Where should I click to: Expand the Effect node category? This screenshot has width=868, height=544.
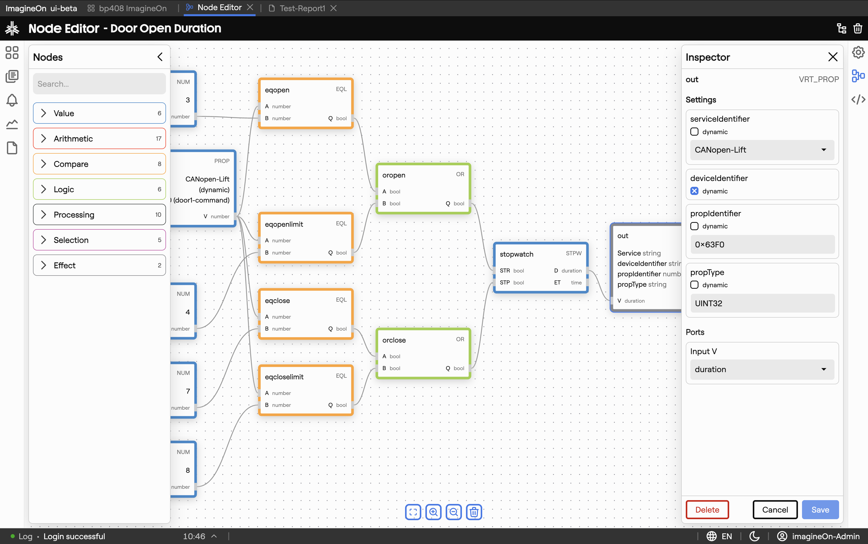click(99, 265)
